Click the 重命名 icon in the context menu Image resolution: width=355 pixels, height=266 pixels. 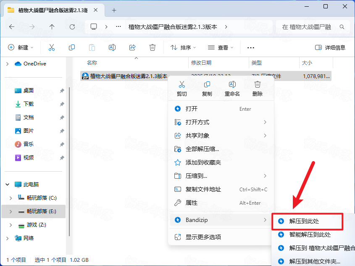click(x=232, y=84)
